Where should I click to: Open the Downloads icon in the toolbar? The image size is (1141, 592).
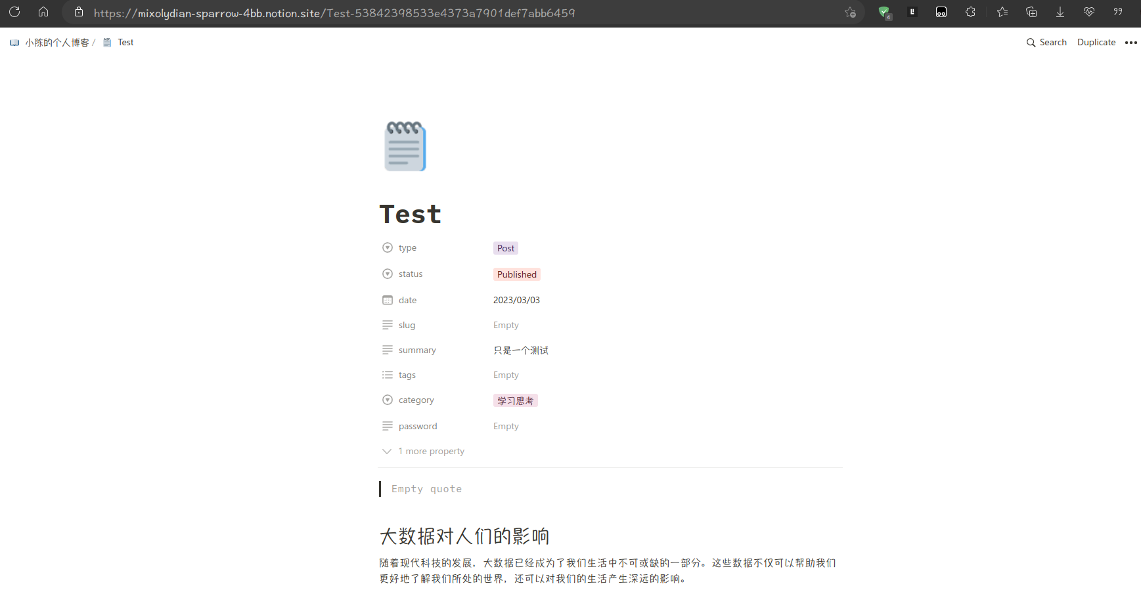point(1060,12)
